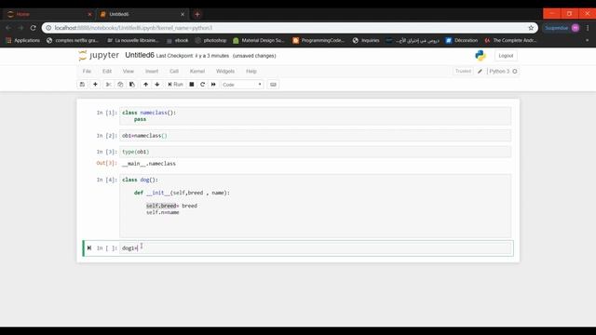
Task: Open La nouvelle librairie bookmark
Action: coord(132,40)
